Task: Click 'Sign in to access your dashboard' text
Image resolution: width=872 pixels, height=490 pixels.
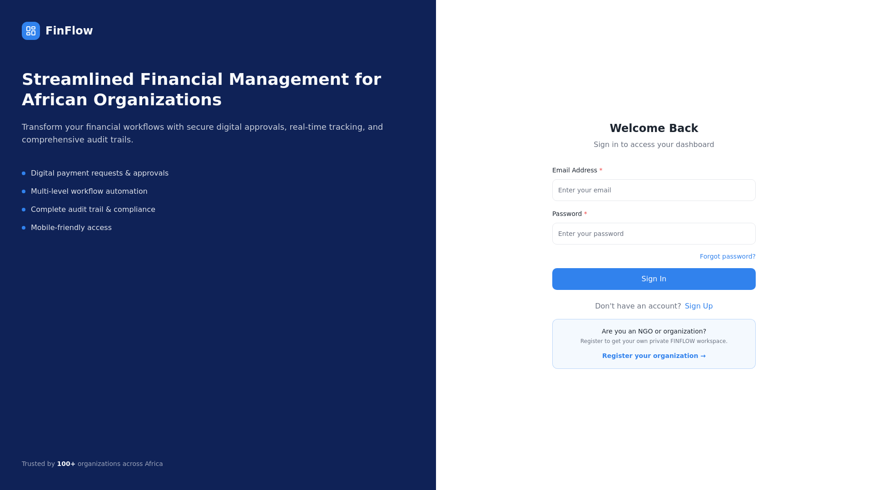Action: coord(654,145)
